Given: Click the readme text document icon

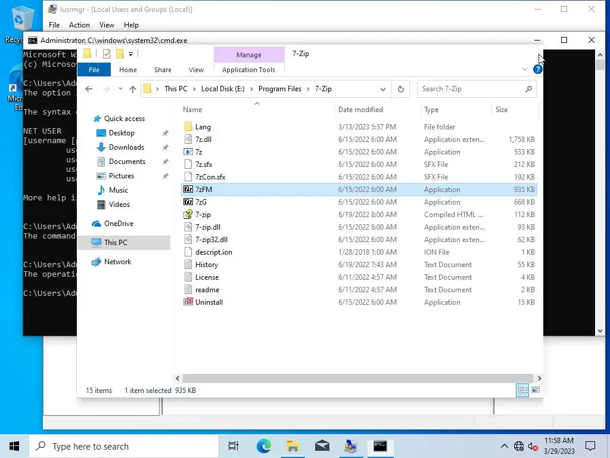Looking at the screenshot, I should coord(188,290).
